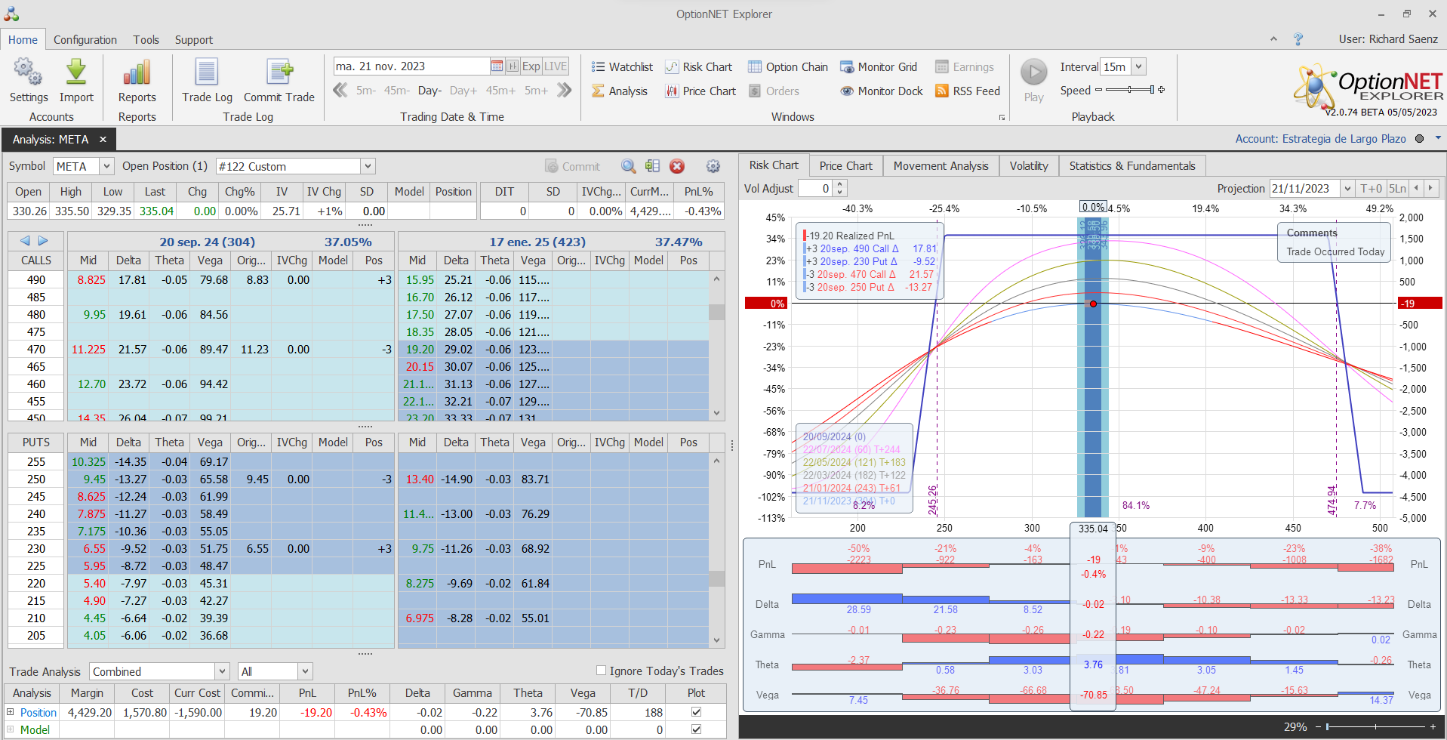Switch to the Price Chart tab
Viewport: 1447px width, 740px height.
[845, 166]
